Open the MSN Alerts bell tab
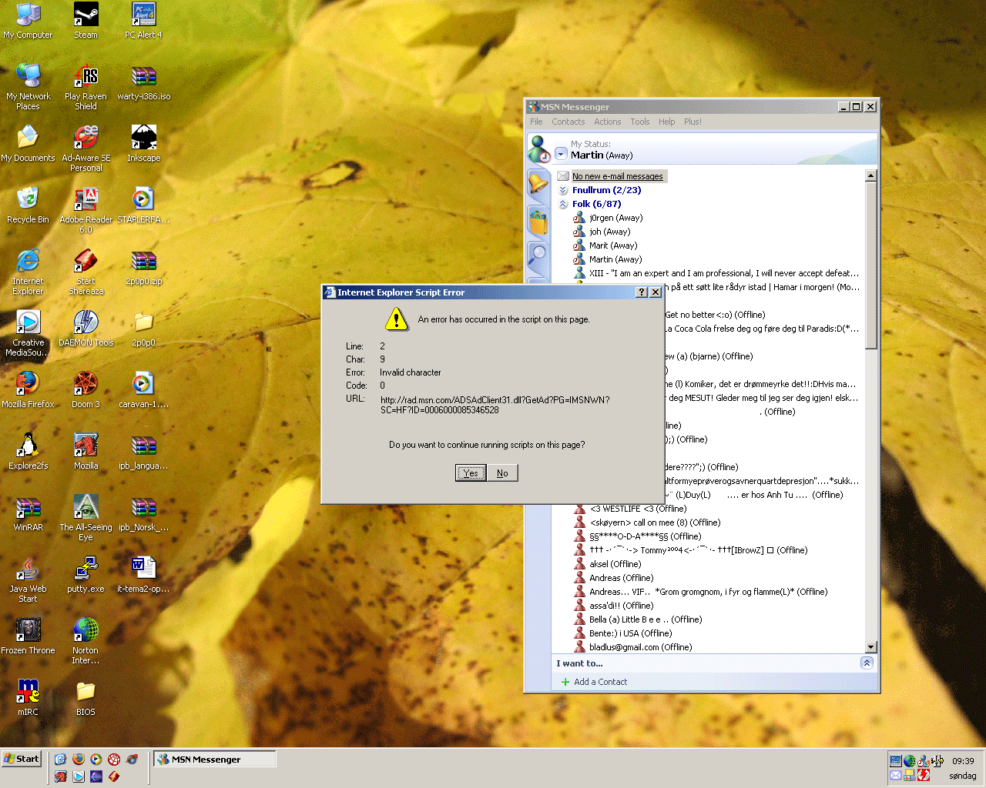 pyautogui.click(x=538, y=184)
